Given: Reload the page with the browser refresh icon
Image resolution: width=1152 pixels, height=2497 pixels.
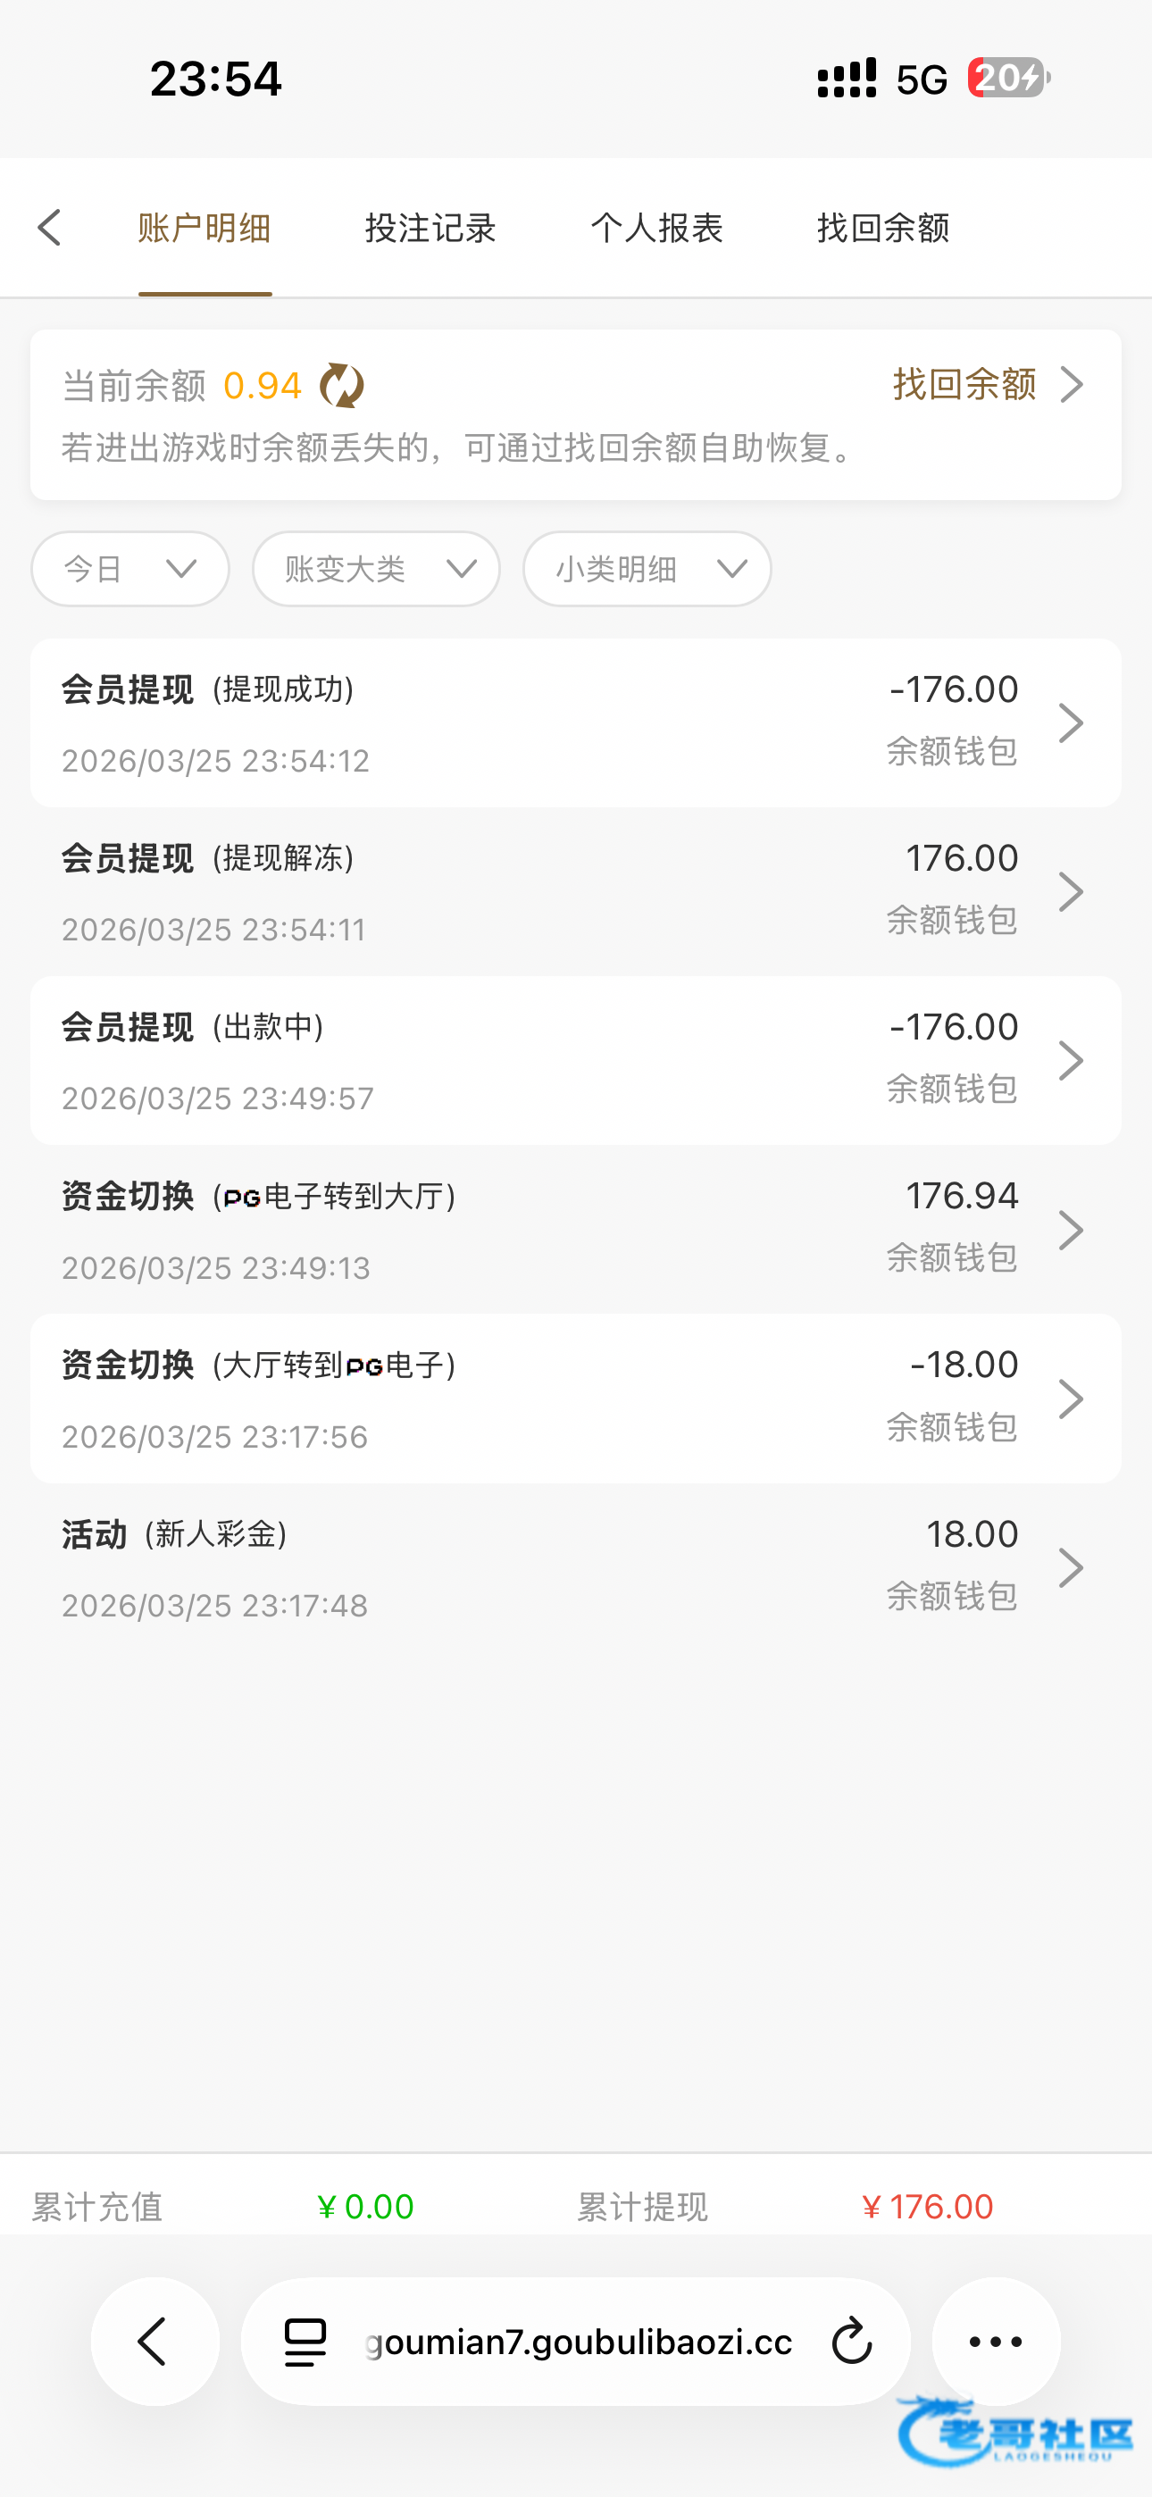Looking at the screenshot, I should click(851, 2342).
